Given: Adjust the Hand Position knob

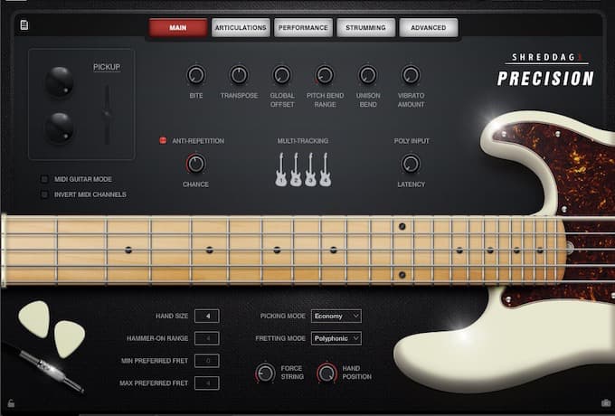Looking at the screenshot, I should click(x=326, y=373).
